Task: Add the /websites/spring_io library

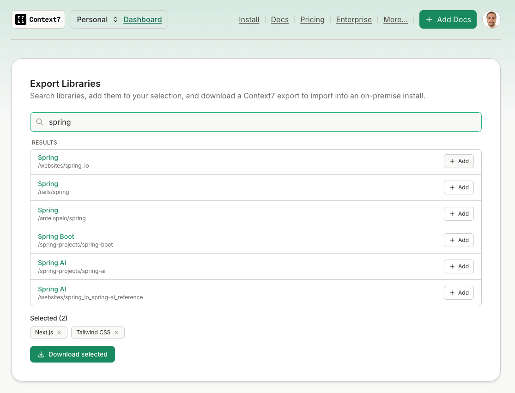Action: tap(459, 161)
